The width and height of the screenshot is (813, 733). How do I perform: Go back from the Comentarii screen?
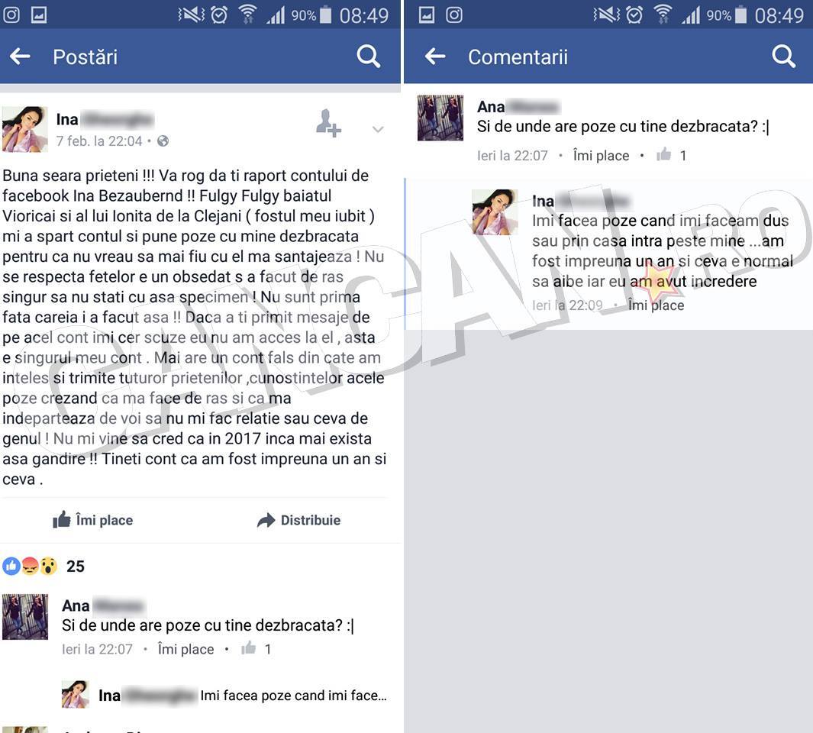(435, 56)
